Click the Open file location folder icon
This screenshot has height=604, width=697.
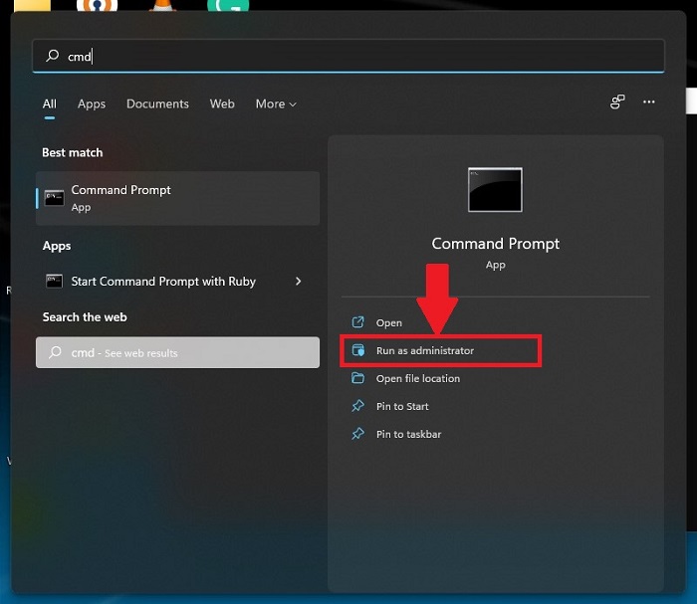357,378
